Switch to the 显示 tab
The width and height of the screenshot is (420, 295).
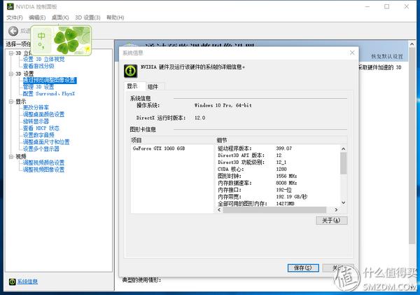click(x=134, y=86)
